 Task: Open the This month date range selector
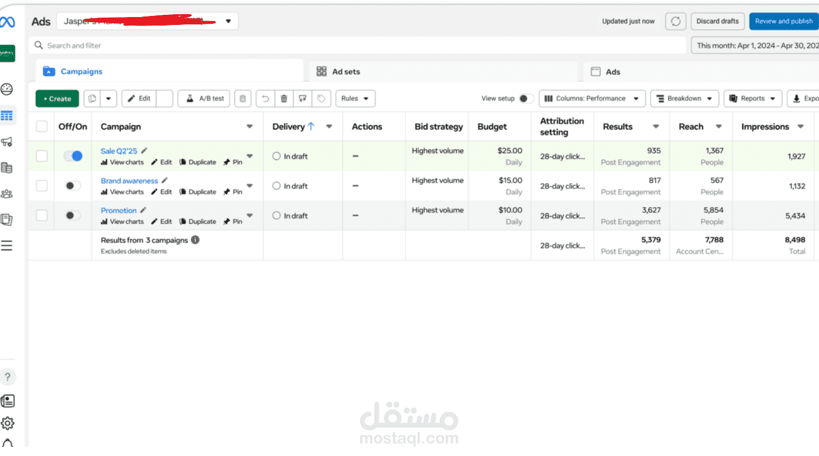click(755, 45)
